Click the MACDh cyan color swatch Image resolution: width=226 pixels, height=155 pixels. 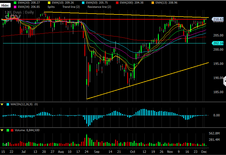[8, 104]
